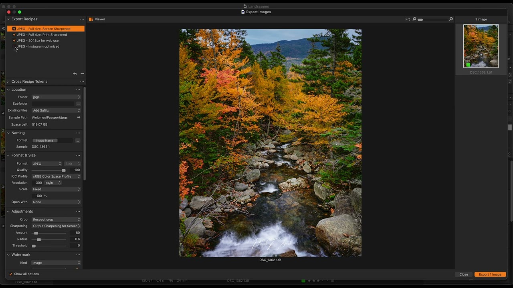Toggle Full size Screen Sharpened recipe checkbox

tap(14, 29)
